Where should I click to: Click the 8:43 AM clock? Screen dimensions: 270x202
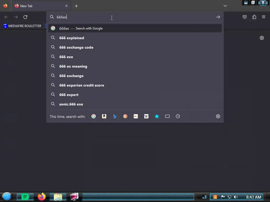pyautogui.click(x=254, y=197)
